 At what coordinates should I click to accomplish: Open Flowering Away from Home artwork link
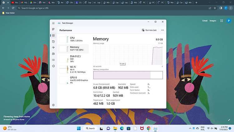[17, 116]
